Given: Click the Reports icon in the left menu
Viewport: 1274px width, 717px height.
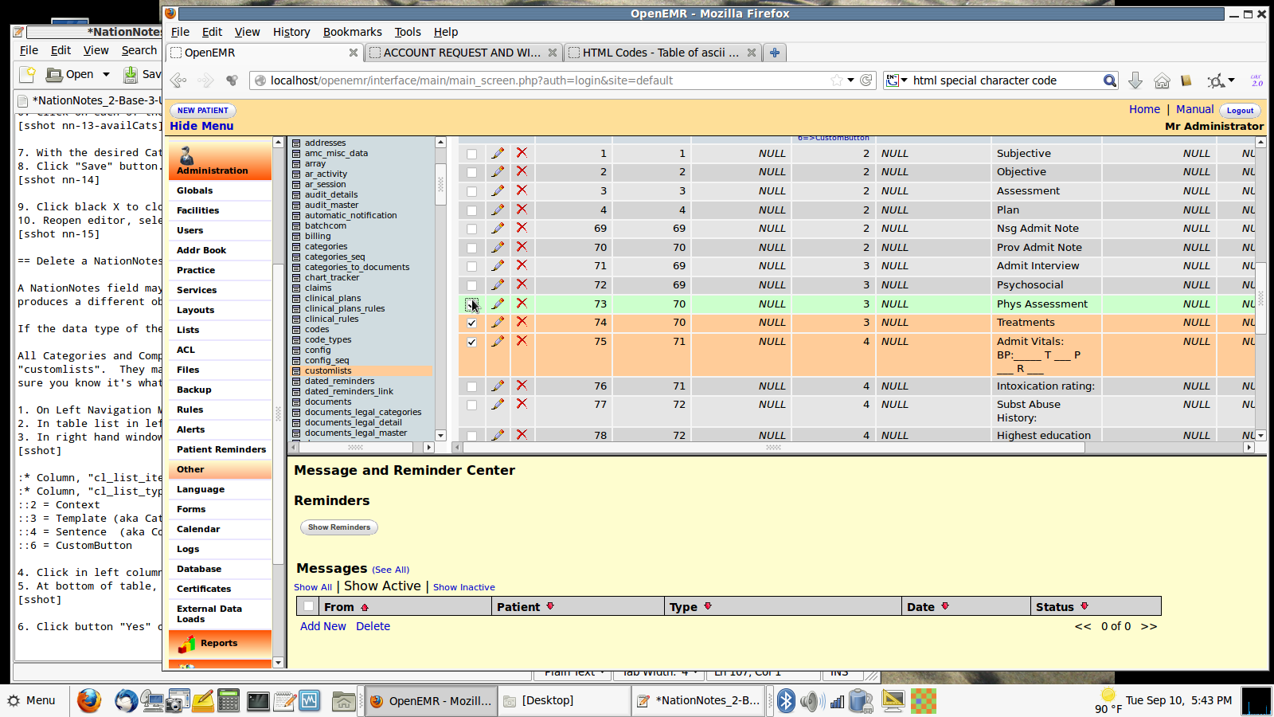Looking at the screenshot, I should [x=187, y=643].
